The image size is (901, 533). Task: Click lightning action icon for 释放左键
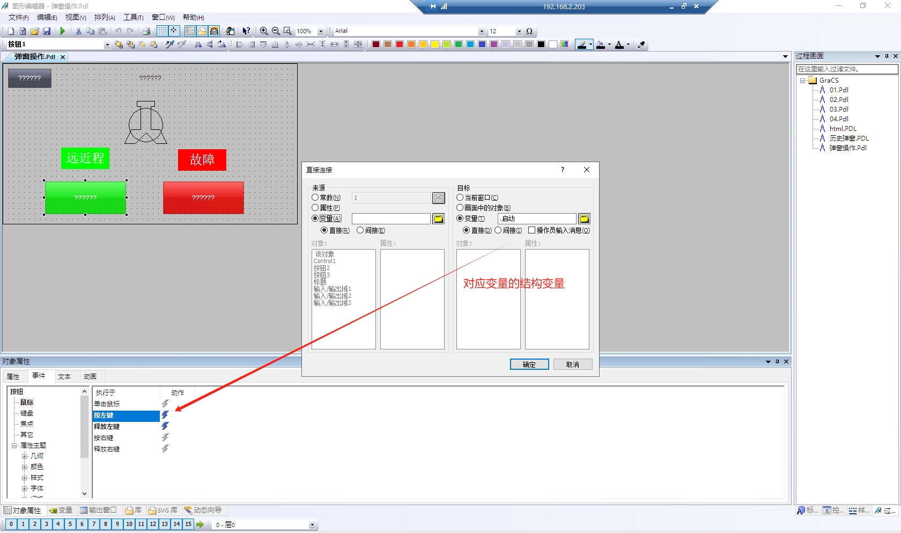pyautogui.click(x=165, y=426)
